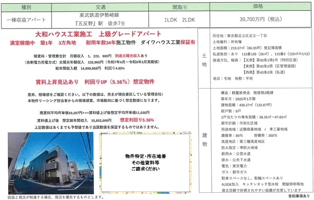Click the apartment building photo
Viewport: 314px width, 200px height.
point(51,163)
